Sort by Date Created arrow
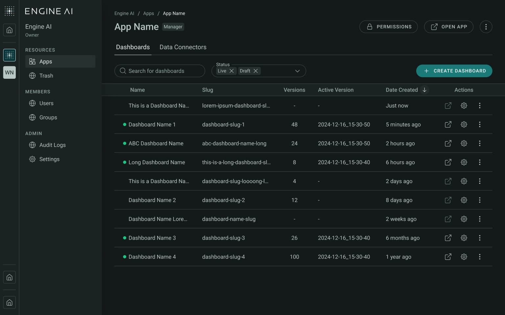Viewport: 505px width, 315px height. [424, 90]
